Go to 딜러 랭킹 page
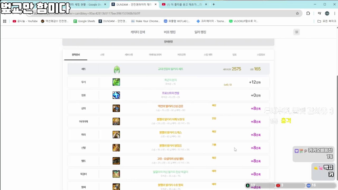Screen dimensions: 338x190 point(200,32)
